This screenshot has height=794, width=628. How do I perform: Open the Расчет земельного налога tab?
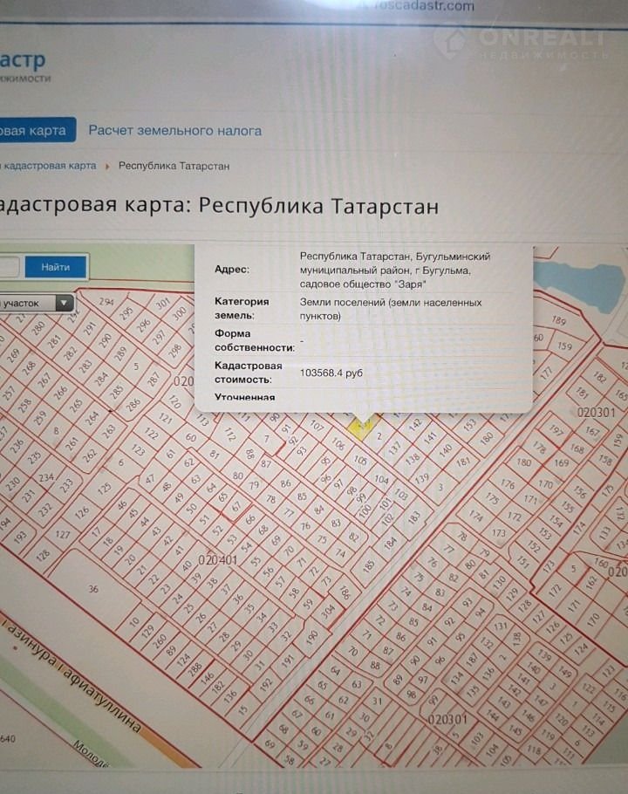point(174,130)
